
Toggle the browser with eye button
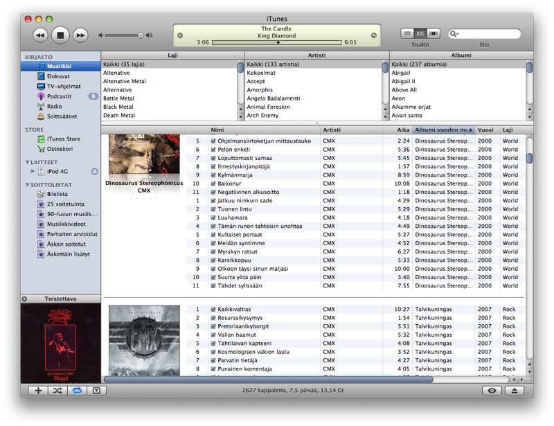tap(492, 390)
